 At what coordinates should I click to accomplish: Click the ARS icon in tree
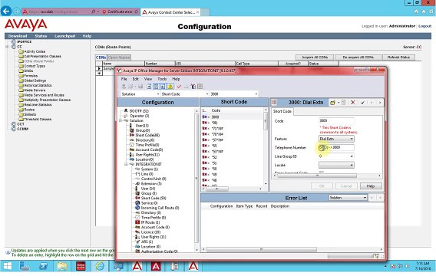137,242
